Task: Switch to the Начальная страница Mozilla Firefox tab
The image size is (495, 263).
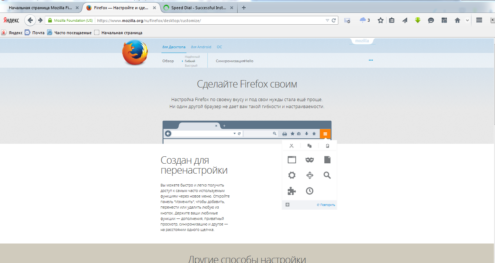Action: 40,8
